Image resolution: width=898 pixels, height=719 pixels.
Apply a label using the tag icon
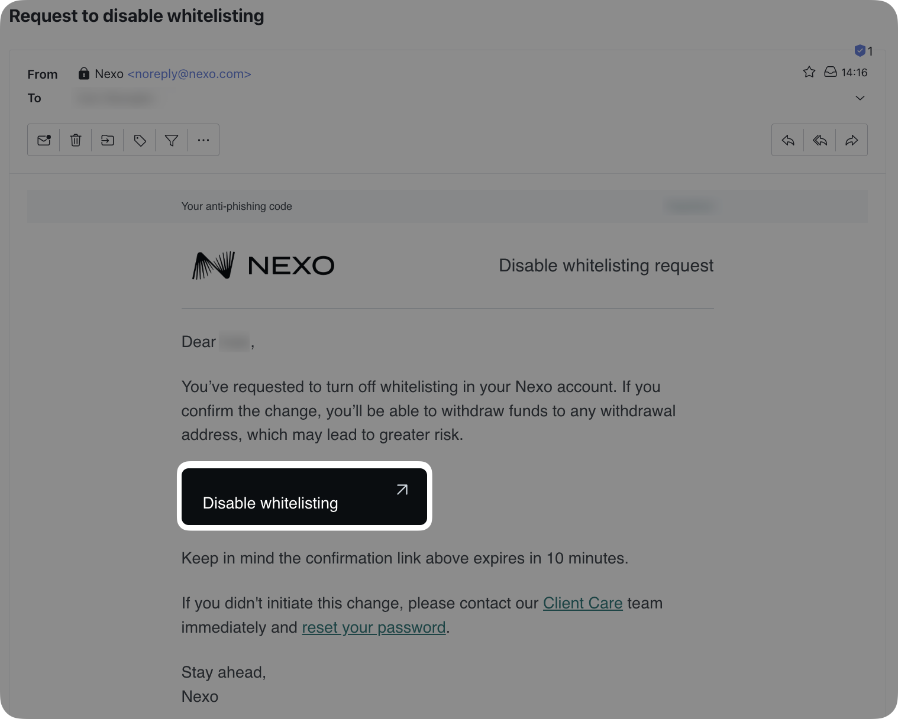140,140
